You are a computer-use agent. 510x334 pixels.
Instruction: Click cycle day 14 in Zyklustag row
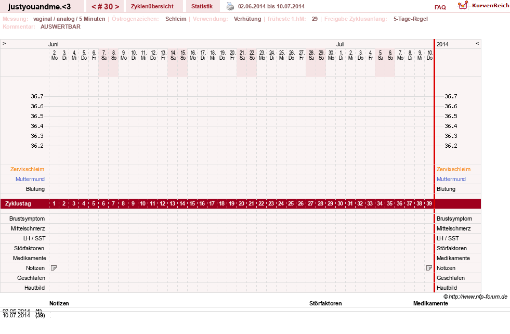(182, 203)
